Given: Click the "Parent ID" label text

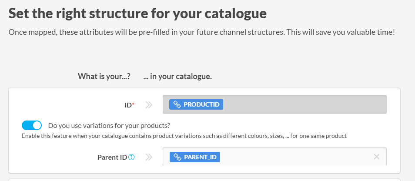Looking at the screenshot, I should [x=112, y=157].
